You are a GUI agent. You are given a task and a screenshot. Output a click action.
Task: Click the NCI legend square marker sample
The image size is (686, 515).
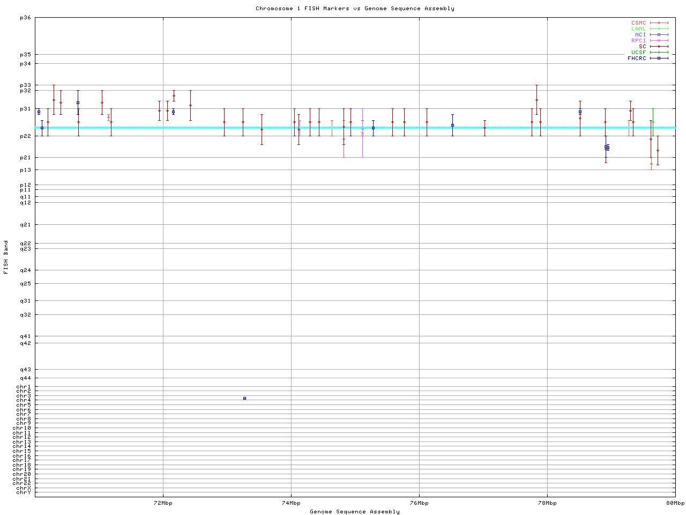tap(659, 35)
